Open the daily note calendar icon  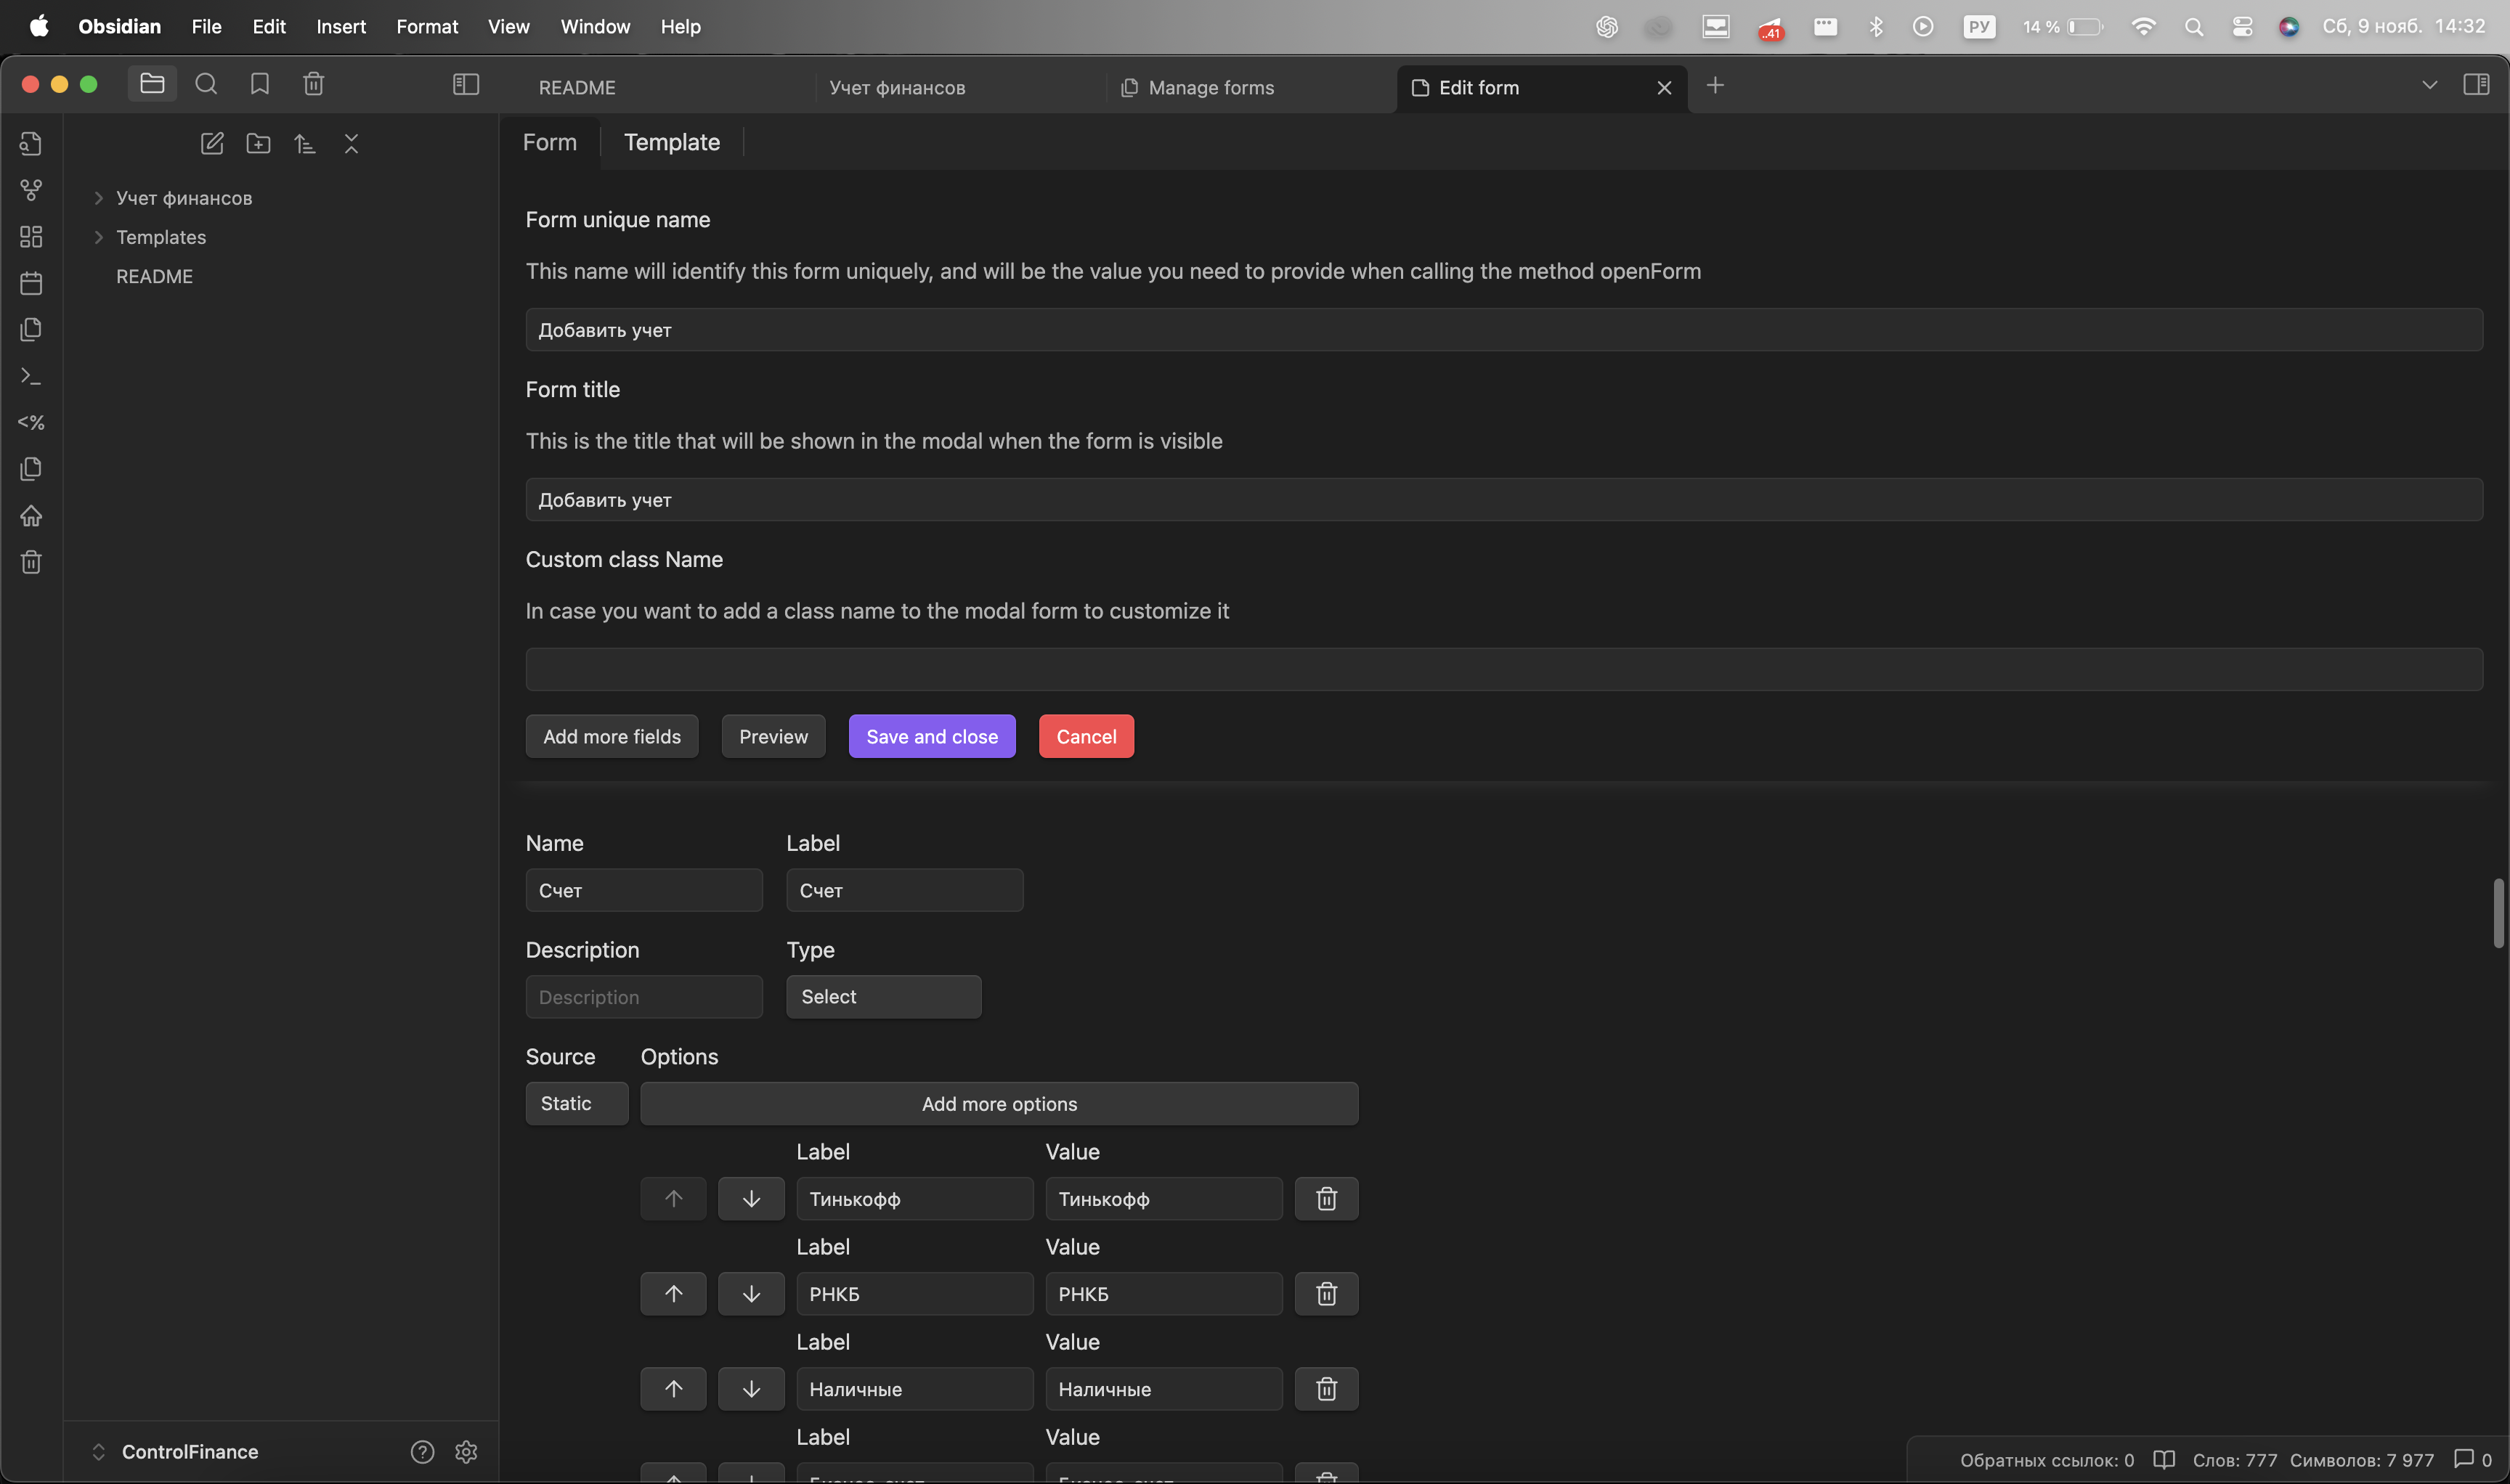click(31, 283)
